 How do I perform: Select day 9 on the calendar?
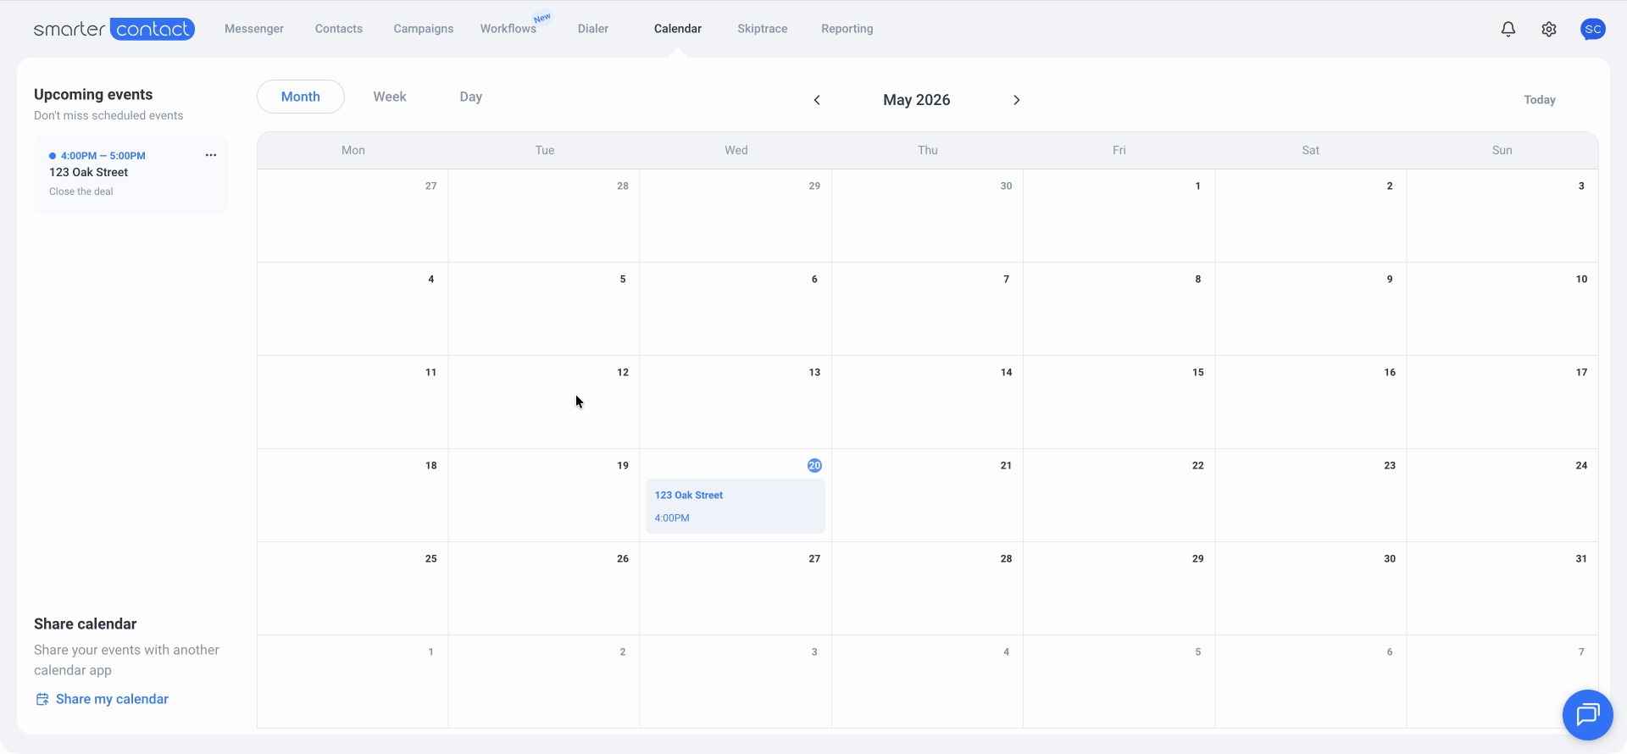pos(1311,308)
